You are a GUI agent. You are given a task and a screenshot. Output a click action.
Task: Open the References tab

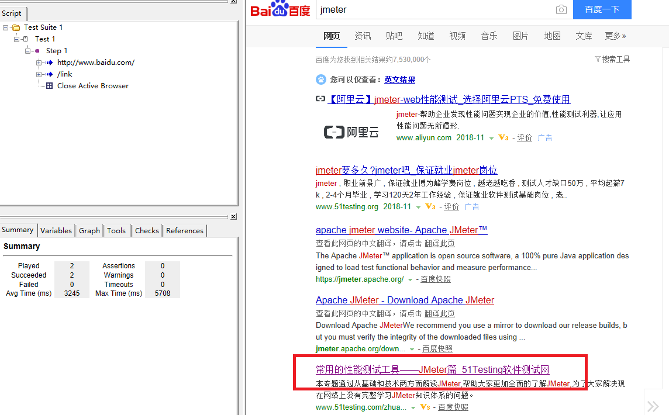(x=184, y=231)
